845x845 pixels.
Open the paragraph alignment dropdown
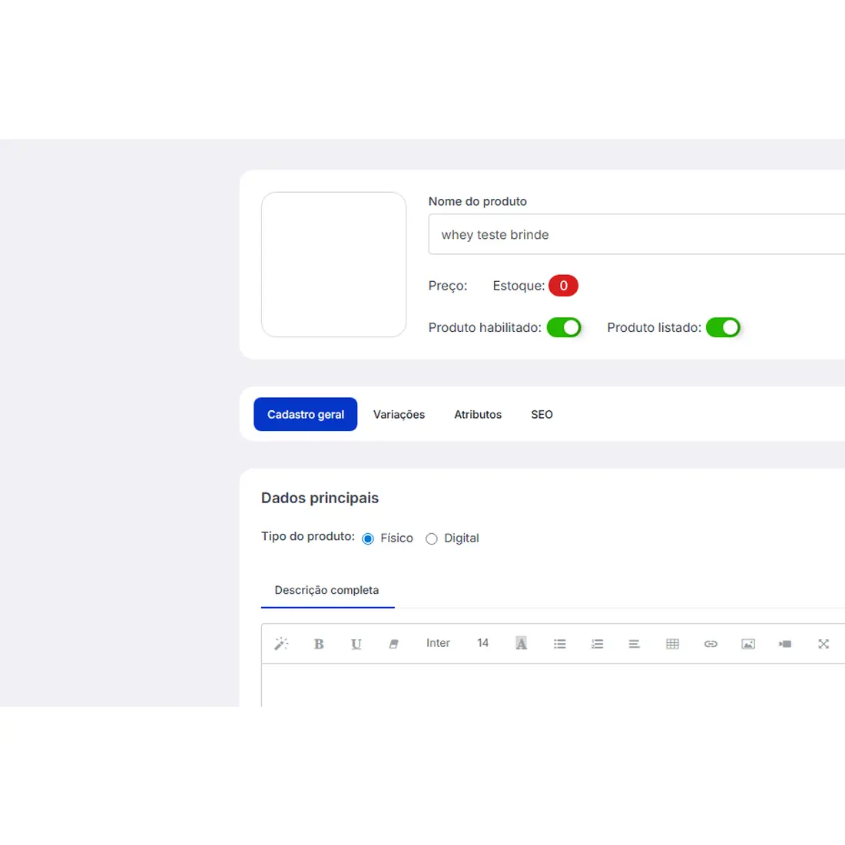(634, 644)
